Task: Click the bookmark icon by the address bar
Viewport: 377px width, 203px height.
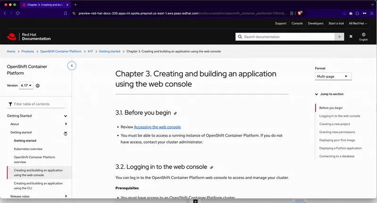Action: click(x=66, y=13)
